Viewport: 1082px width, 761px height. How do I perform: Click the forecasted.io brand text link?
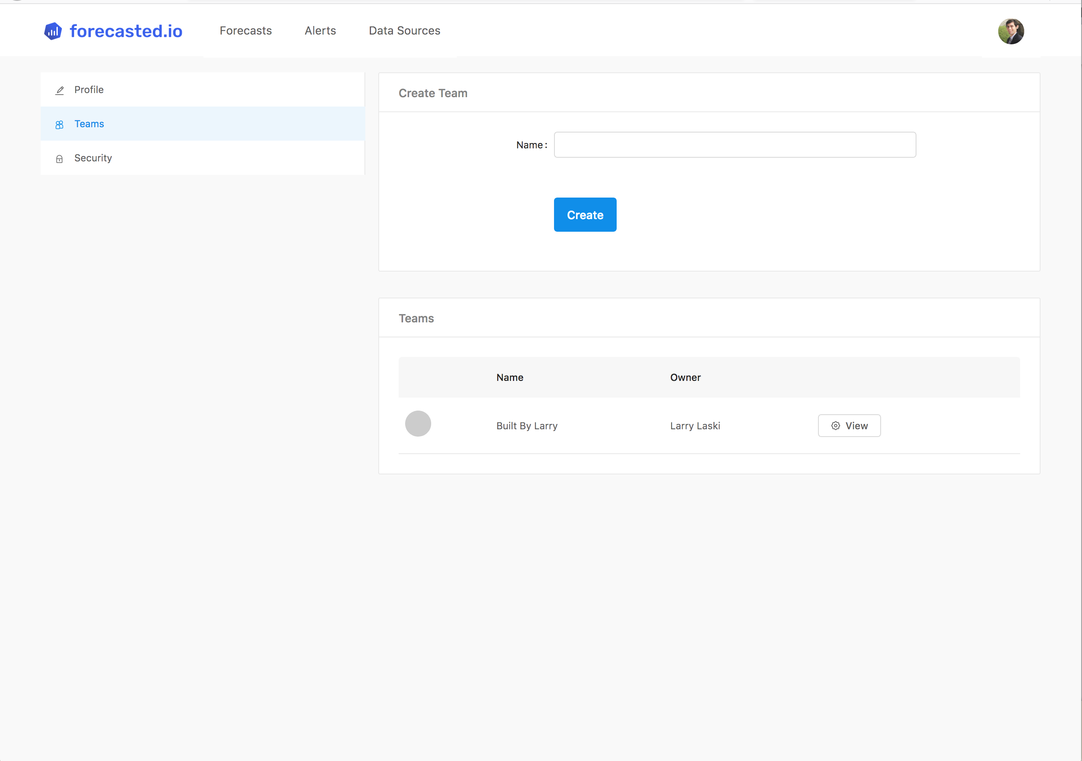click(x=126, y=31)
